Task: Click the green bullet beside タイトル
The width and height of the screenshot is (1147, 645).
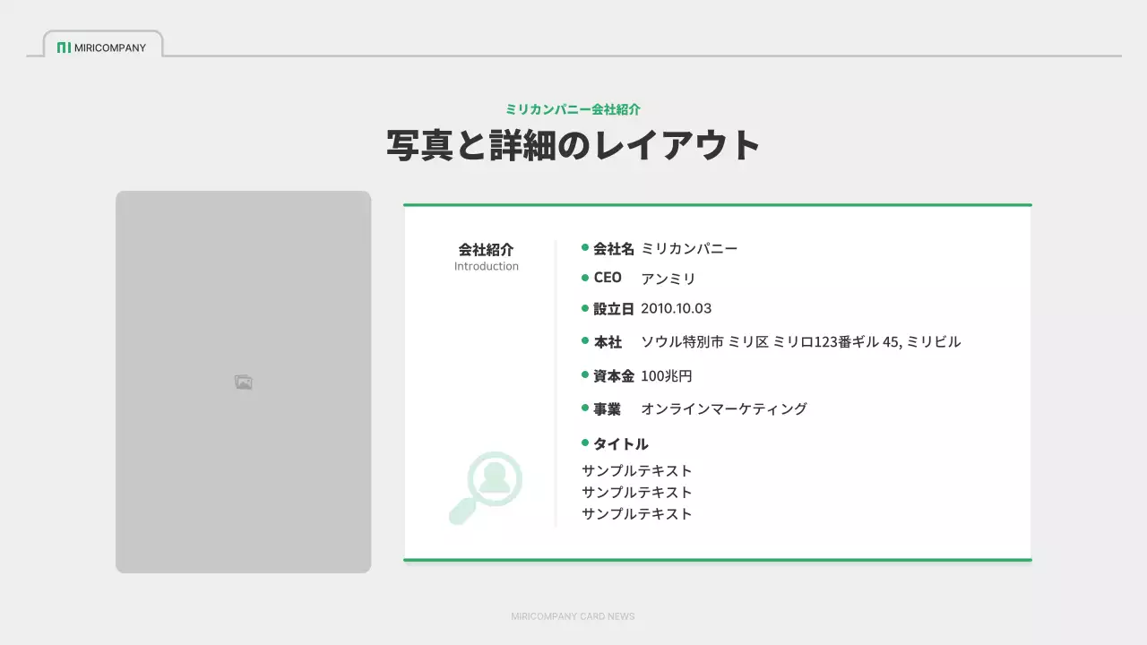Action: [x=584, y=443]
